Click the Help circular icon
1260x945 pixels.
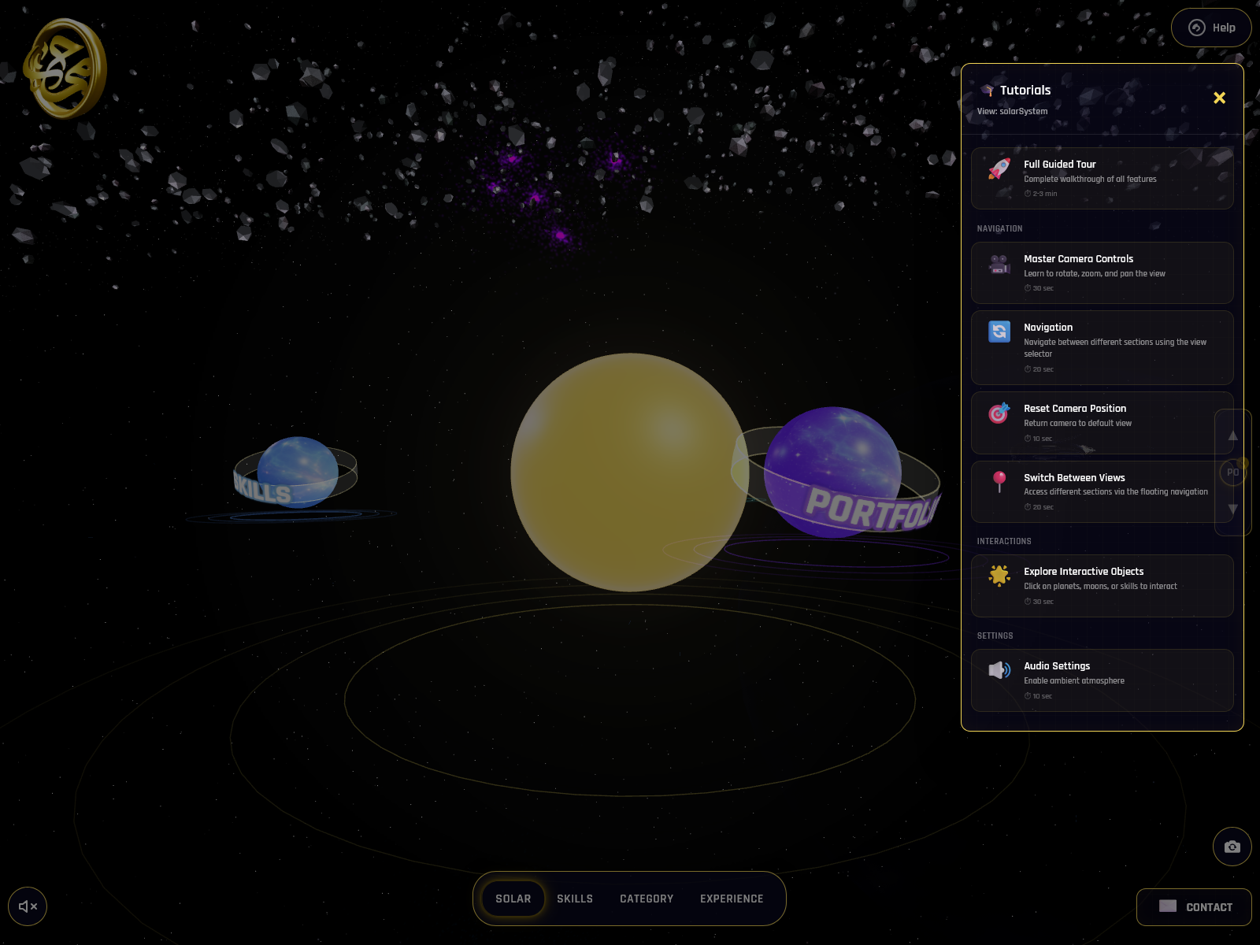click(1196, 28)
